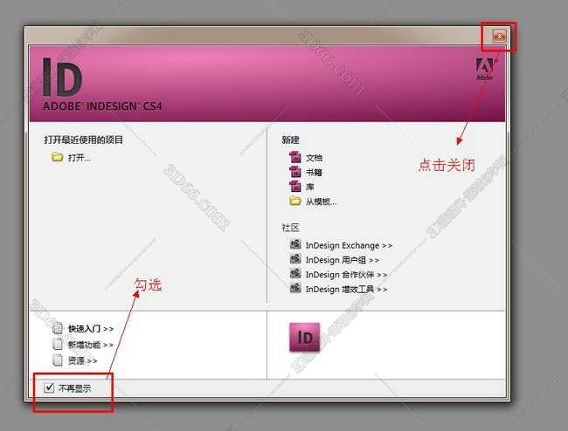Create a new 库
568x431 pixels.
click(310, 187)
